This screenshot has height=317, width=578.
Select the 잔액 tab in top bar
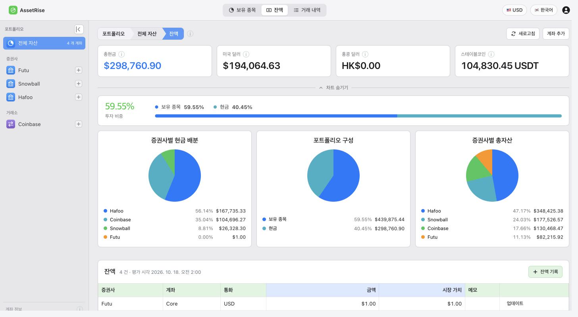275,10
